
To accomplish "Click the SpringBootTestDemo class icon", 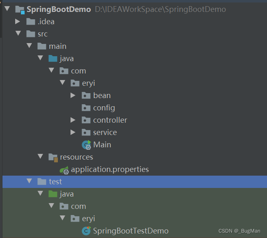I will 86,231.
